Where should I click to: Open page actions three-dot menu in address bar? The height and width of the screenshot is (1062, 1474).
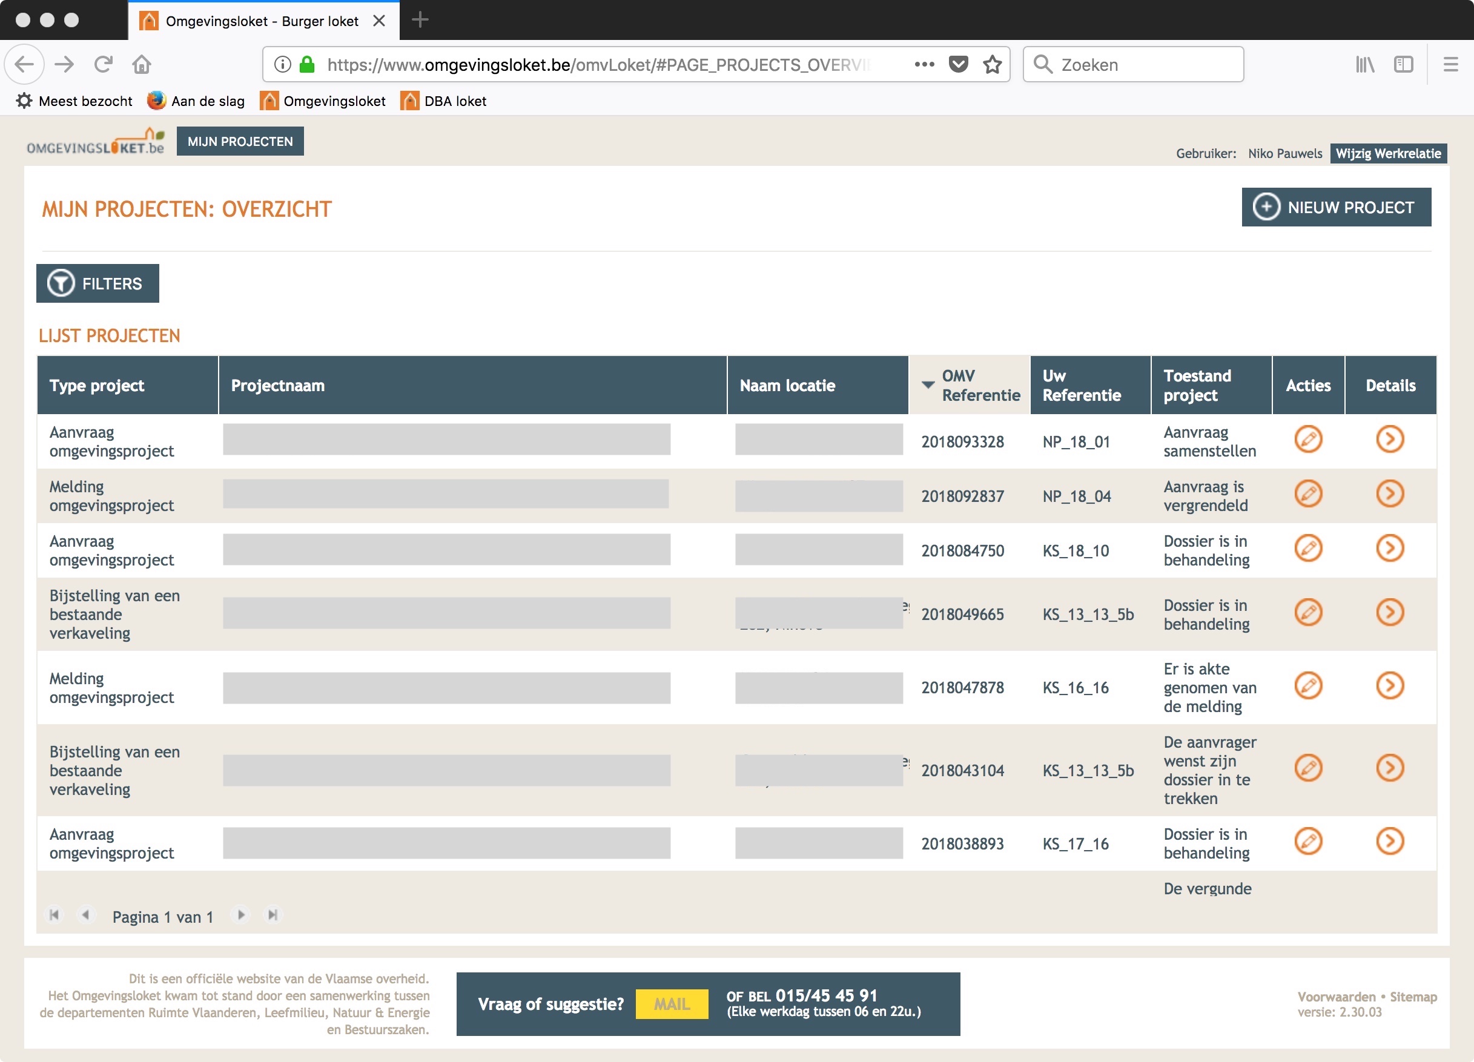point(924,64)
